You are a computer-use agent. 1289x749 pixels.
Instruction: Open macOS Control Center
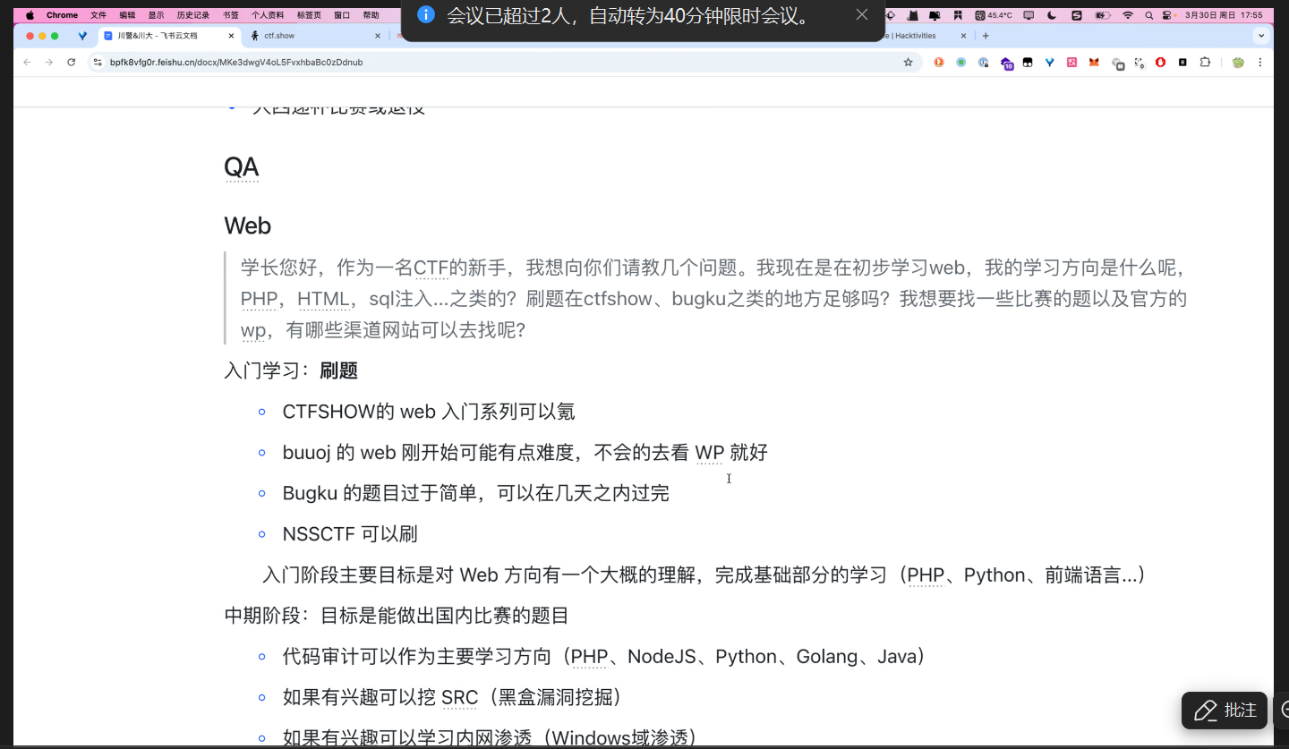tap(1167, 15)
